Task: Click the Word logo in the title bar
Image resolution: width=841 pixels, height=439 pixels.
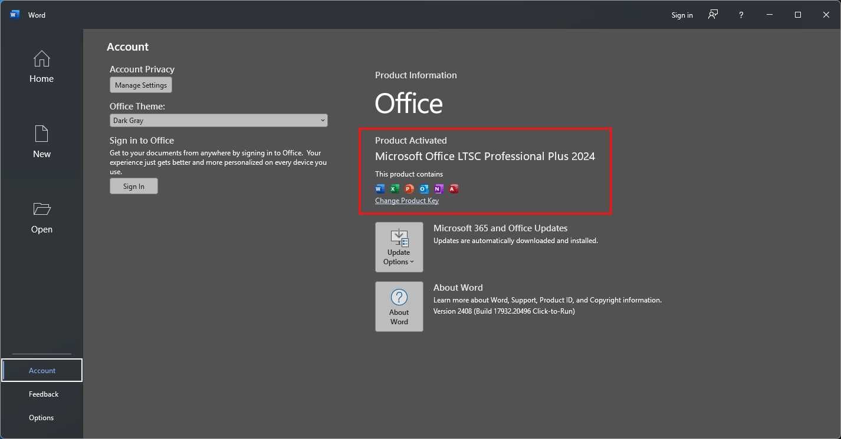Action: [x=15, y=15]
